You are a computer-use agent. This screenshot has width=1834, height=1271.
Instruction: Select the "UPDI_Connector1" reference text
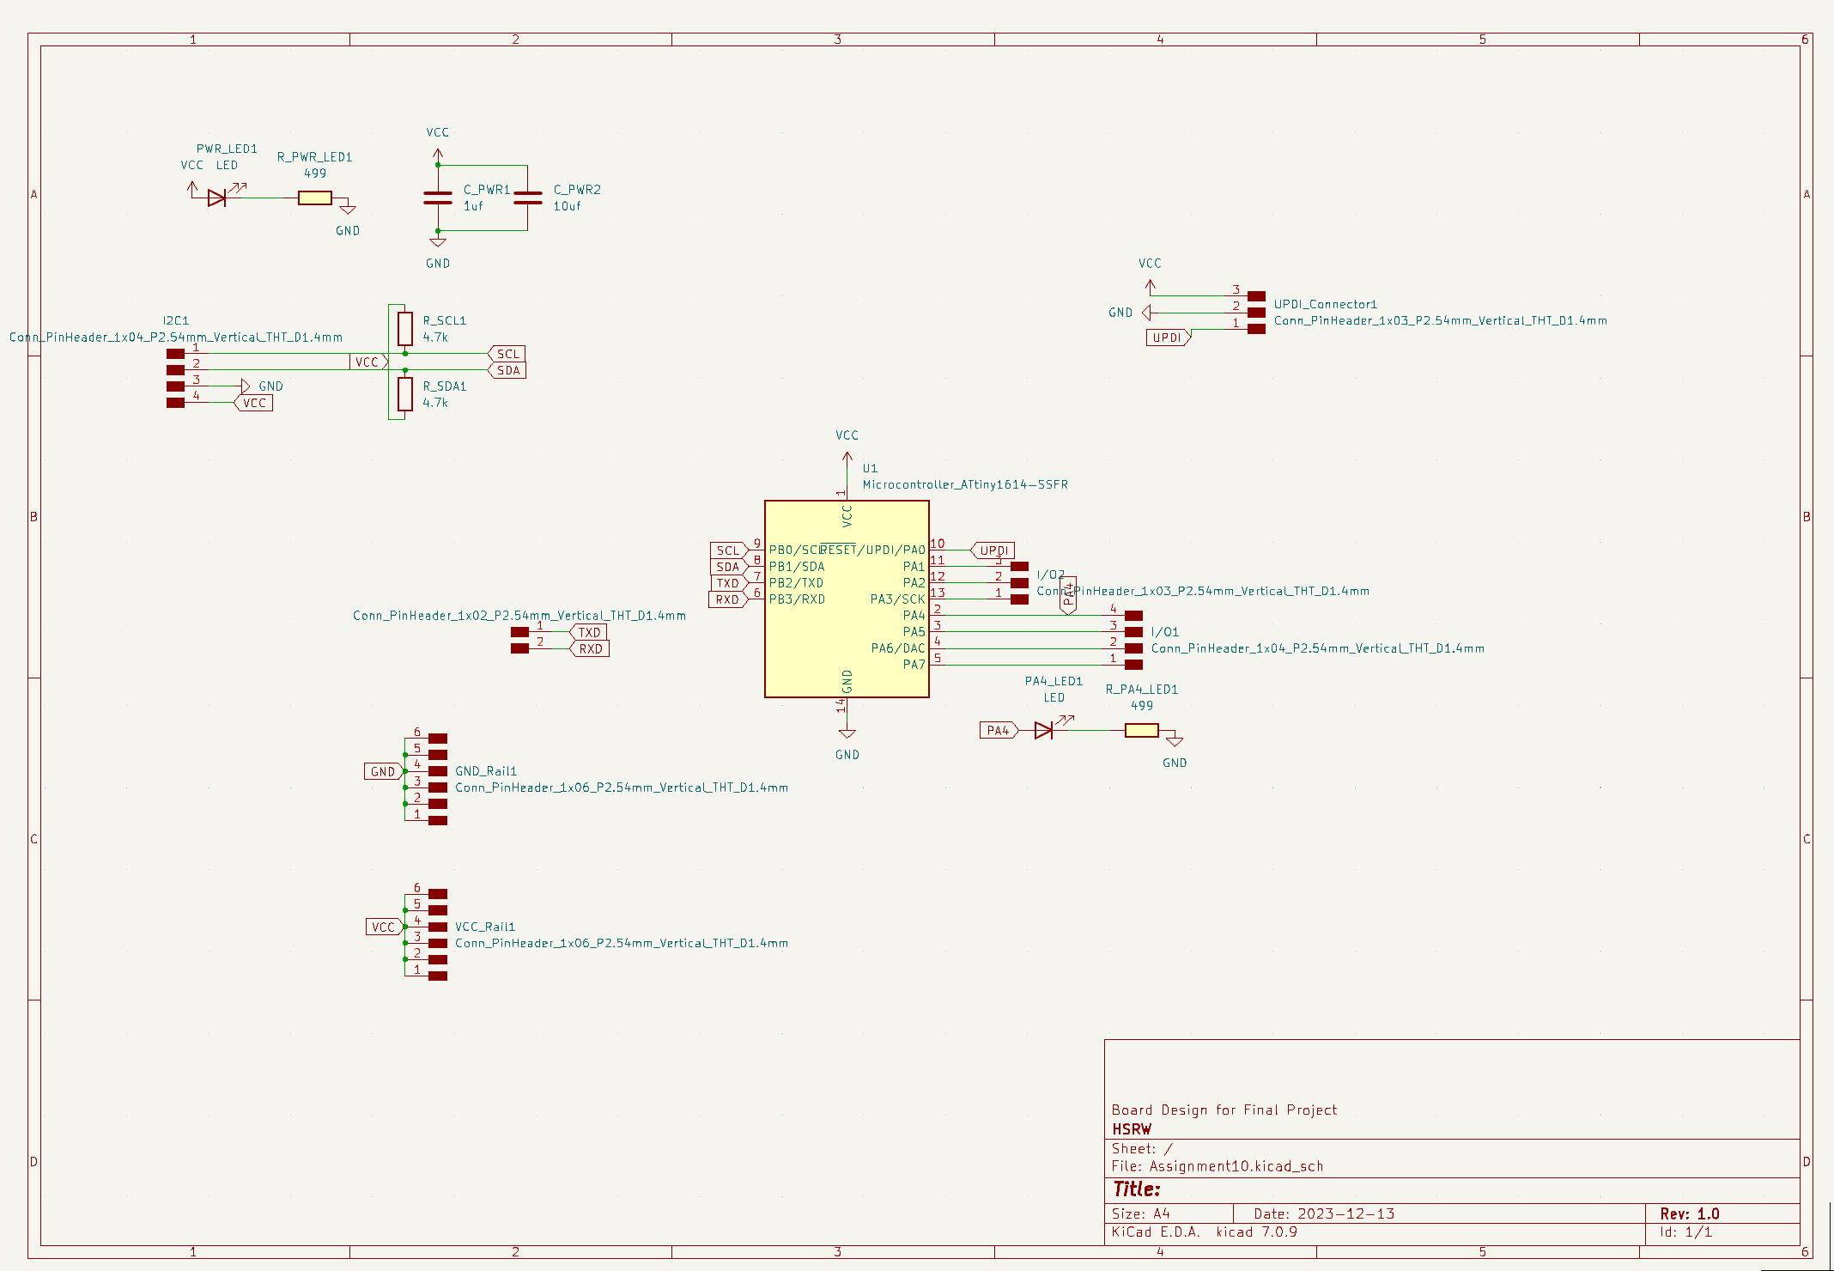pyautogui.click(x=1326, y=304)
